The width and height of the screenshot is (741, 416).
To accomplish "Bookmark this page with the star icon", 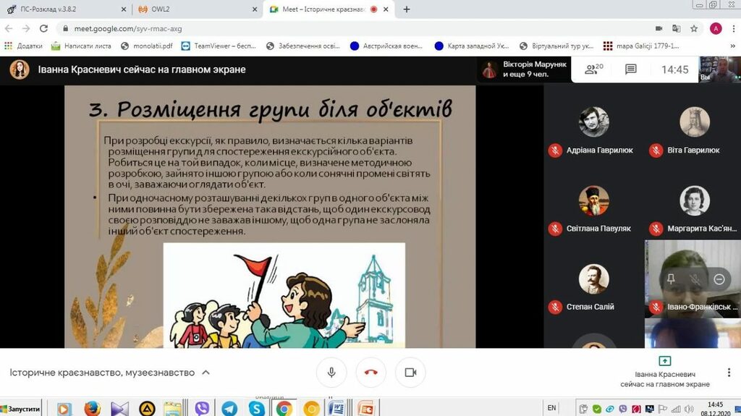I will [694, 28].
